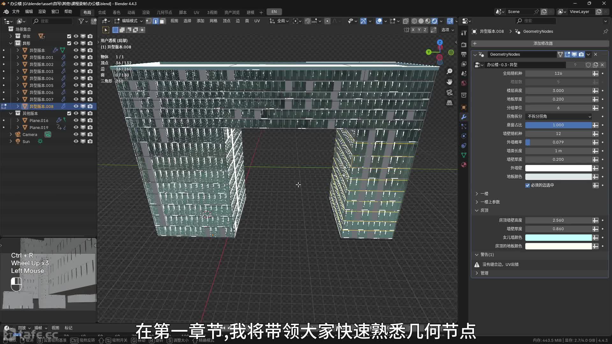Switch perspective/orthographic grid icon

tap(449, 103)
